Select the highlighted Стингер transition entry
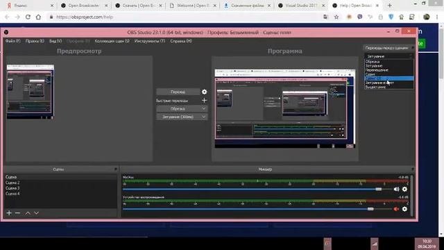444x250 pixels. pyautogui.click(x=388, y=78)
